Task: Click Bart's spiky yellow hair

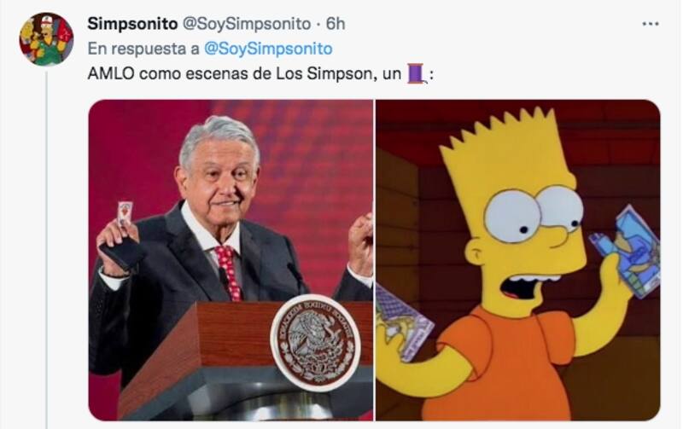Action: coord(501,148)
